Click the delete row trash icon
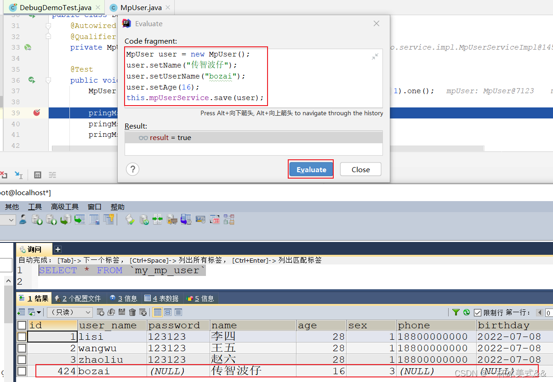 pyautogui.click(x=132, y=312)
